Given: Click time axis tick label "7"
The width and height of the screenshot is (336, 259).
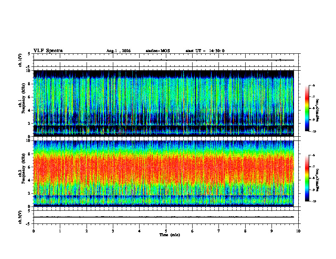Looking at the screenshot, I should [x=219, y=231].
